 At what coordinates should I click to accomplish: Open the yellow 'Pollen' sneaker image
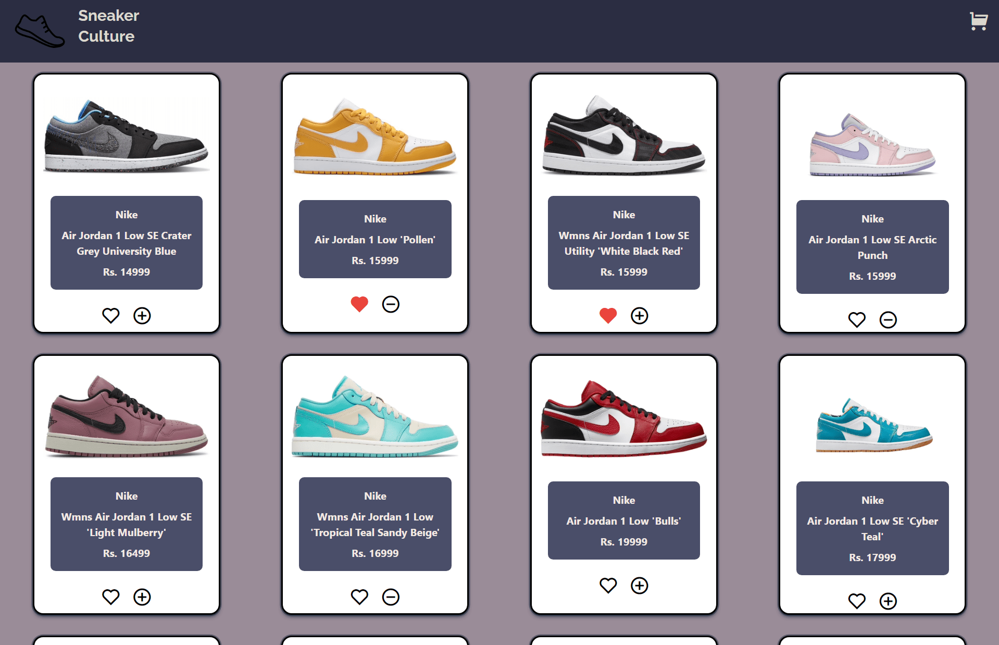tap(375, 137)
